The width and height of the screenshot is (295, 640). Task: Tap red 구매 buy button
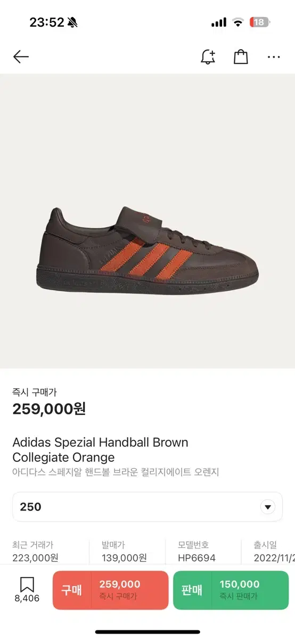pyautogui.click(x=110, y=590)
